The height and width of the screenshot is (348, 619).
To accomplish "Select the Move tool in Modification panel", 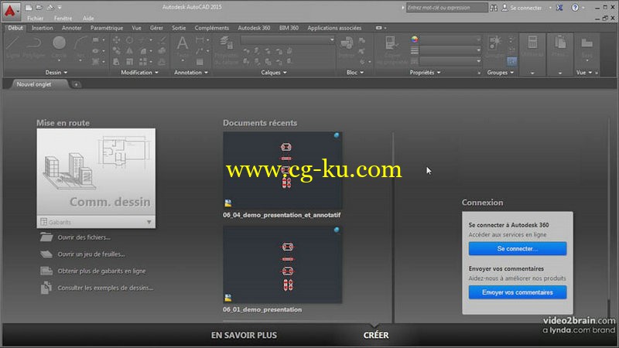I will tap(117, 40).
